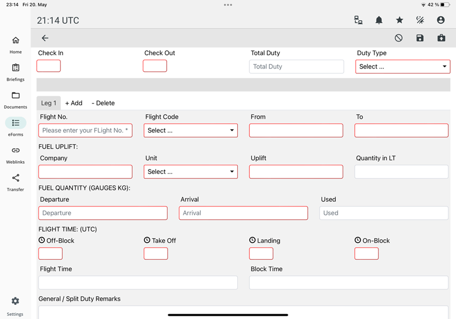
Task: Click the Uplift amount field
Action: (296, 172)
